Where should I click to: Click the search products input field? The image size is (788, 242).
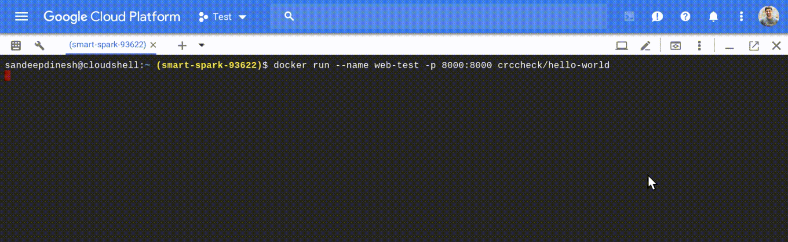tap(438, 16)
